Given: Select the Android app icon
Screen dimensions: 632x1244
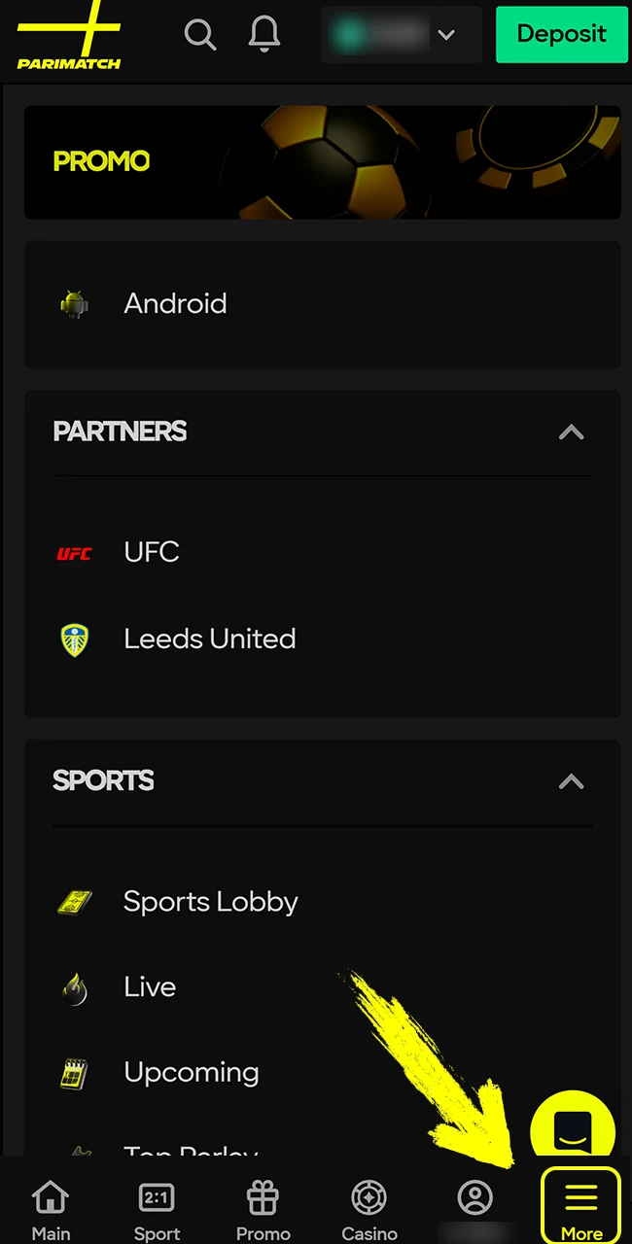Looking at the screenshot, I should (x=75, y=303).
